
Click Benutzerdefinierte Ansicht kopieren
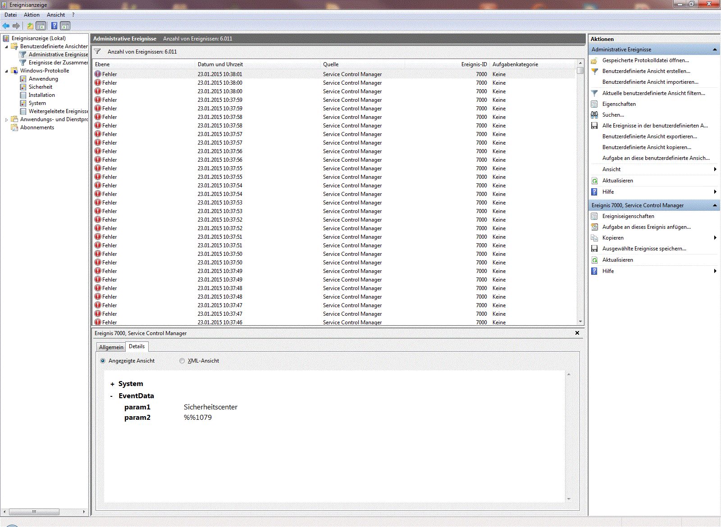[x=647, y=147]
